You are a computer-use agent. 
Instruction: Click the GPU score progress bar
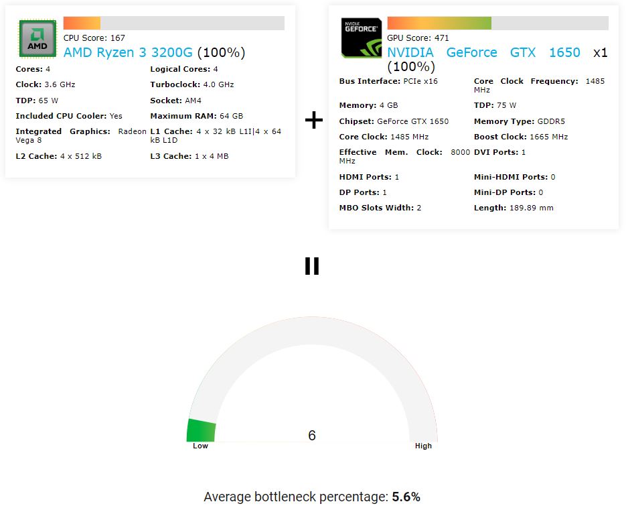pos(497,23)
